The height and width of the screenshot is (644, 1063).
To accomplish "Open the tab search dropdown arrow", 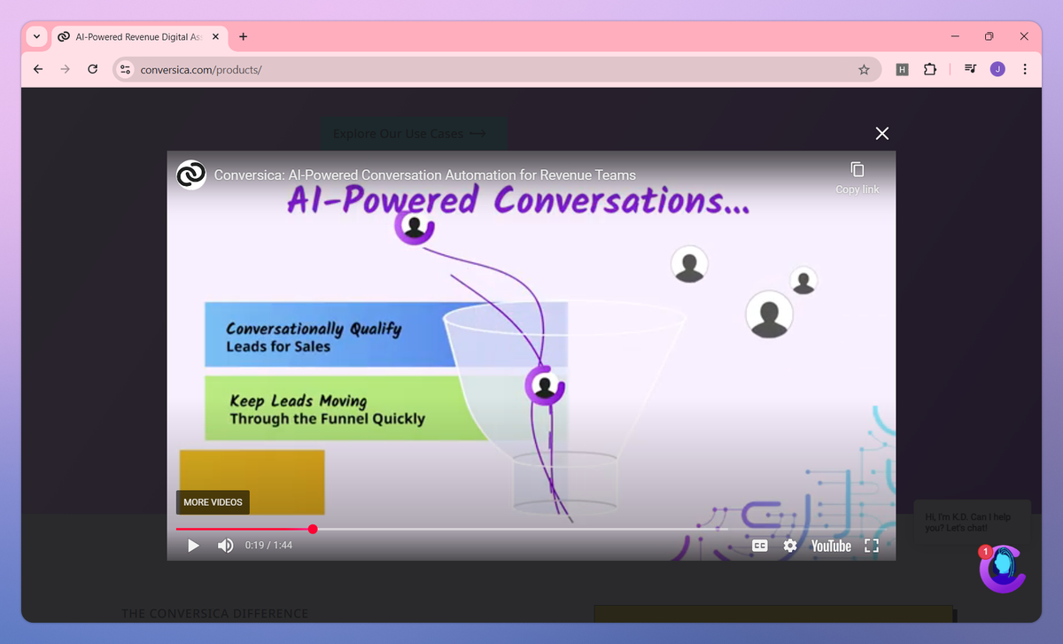I will [35, 36].
